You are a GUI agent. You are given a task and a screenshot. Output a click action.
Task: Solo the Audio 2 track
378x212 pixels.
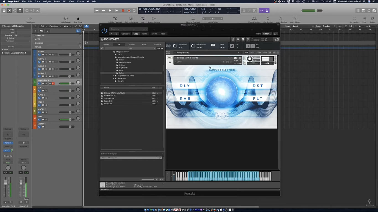pyautogui.click(x=46, y=62)
